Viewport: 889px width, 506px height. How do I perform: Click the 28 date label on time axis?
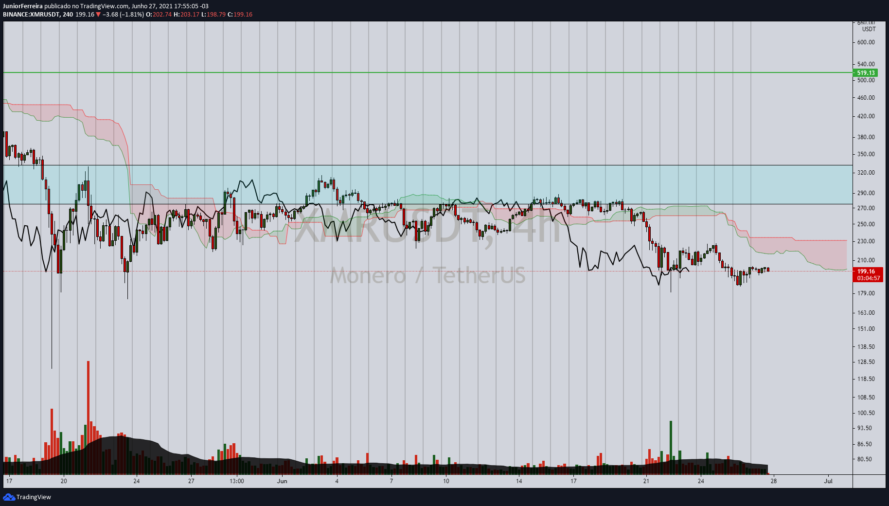click(x=774, y=481)
